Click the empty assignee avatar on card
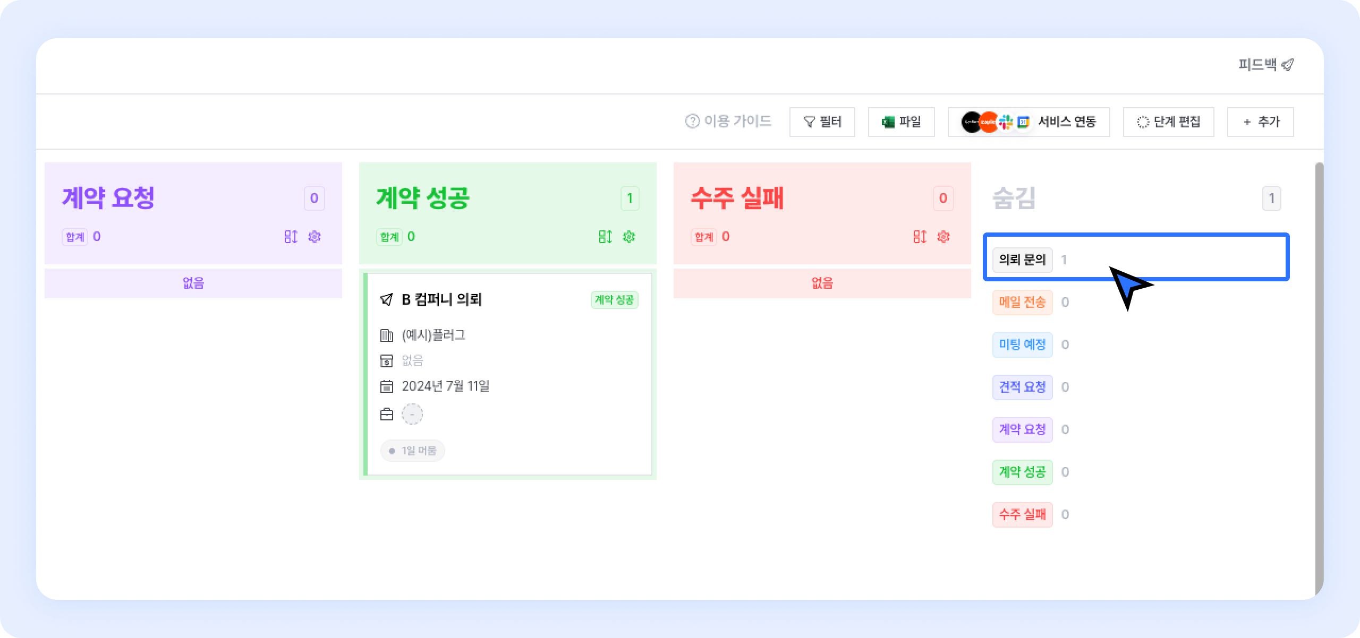The height and width of the screenshot is (638, 1360). click(x=412, y=414)
